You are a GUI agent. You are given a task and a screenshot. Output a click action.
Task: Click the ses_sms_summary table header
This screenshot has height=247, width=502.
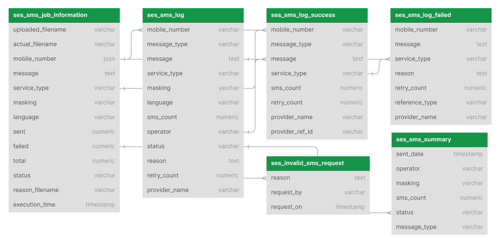[439, 140]
